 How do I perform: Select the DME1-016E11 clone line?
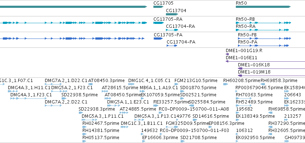(265, 61)
